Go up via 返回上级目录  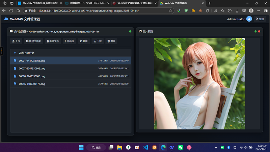click(26, 53)
